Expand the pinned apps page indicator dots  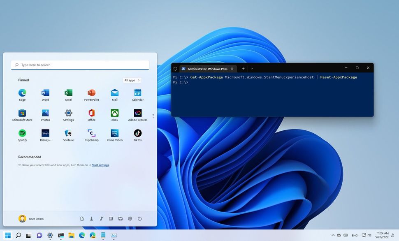click(x=153, y=116)
